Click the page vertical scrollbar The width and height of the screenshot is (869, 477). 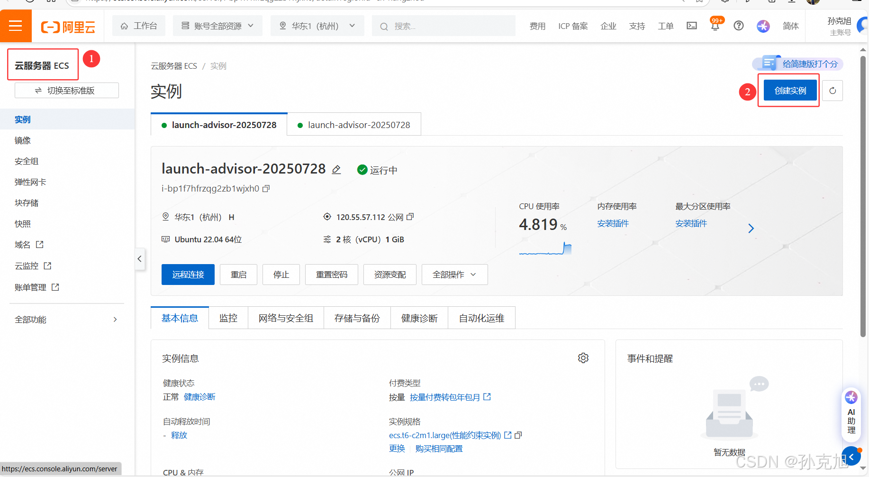tap(863, 197)
